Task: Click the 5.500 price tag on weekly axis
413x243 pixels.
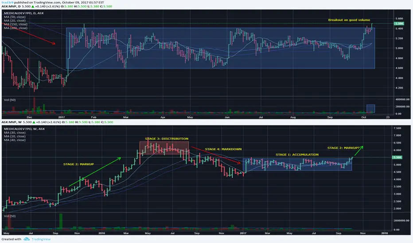Action: point(397,157)
